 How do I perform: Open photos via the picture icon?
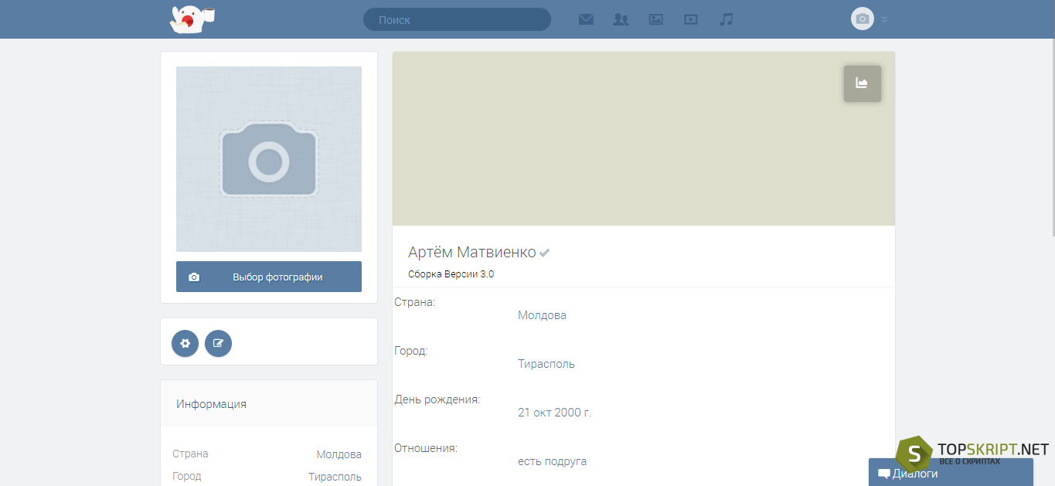pyautogui.click(x=655, y=19)
